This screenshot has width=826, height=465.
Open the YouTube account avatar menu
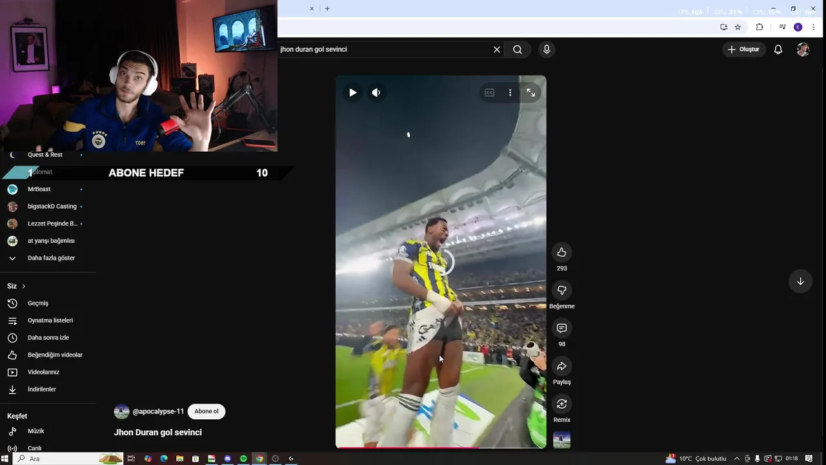[x=803, y=49]
